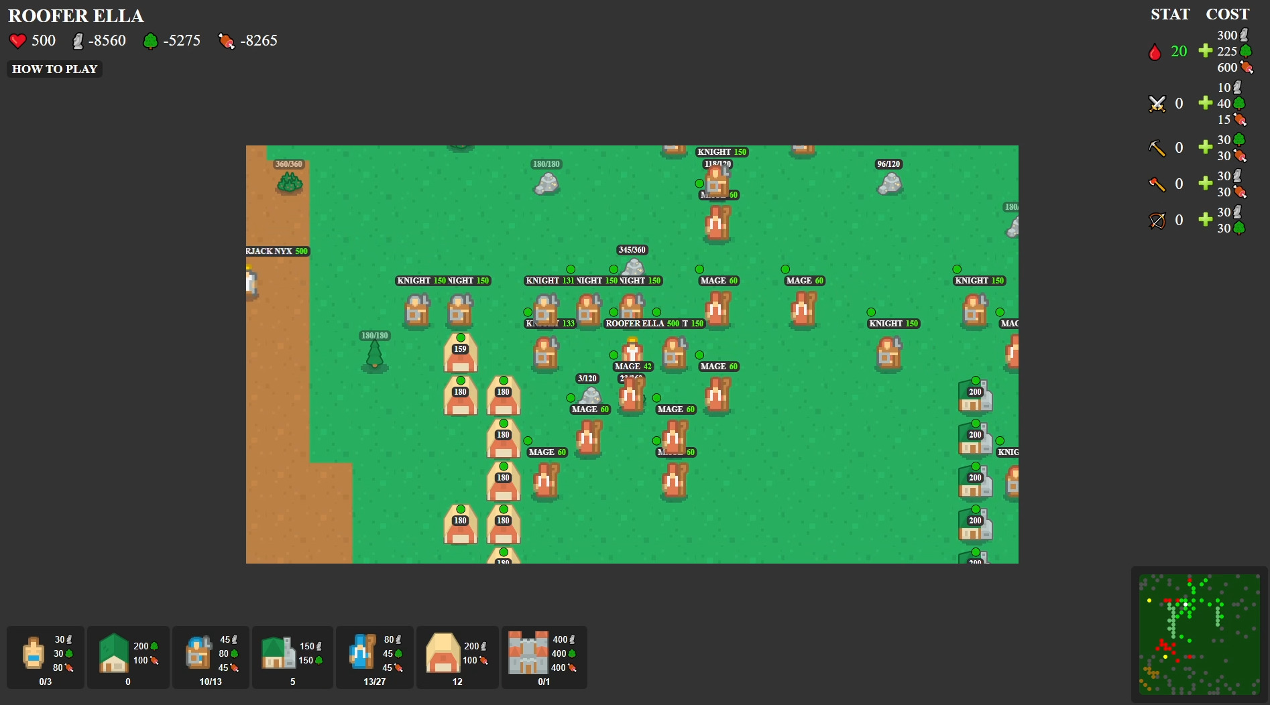Viewport: 1270px width, 705px height.
Task: Click the COST column header
Action: point(1228,15)
